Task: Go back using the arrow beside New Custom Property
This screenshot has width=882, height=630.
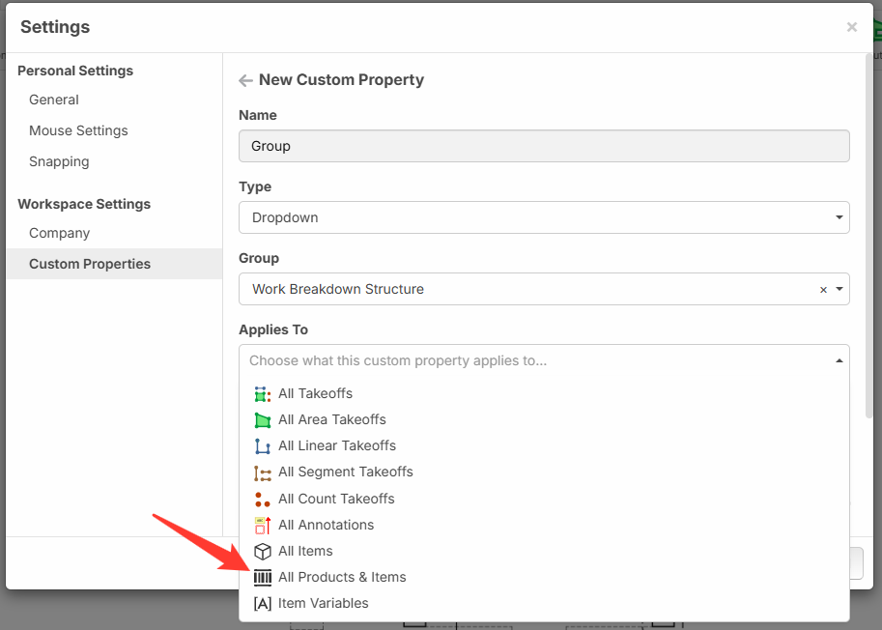Action: tap(245, 80)
